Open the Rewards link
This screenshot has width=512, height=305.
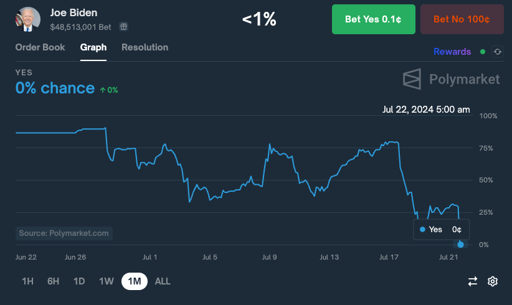(x=452, y=52)
